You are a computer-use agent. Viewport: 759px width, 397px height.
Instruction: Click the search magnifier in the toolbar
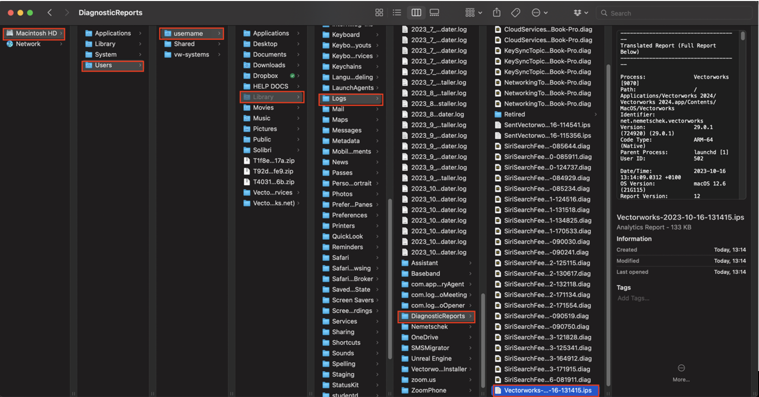point(604,12)
